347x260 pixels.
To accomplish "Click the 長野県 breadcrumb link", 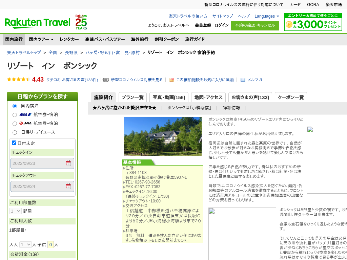I will point(71,52).
